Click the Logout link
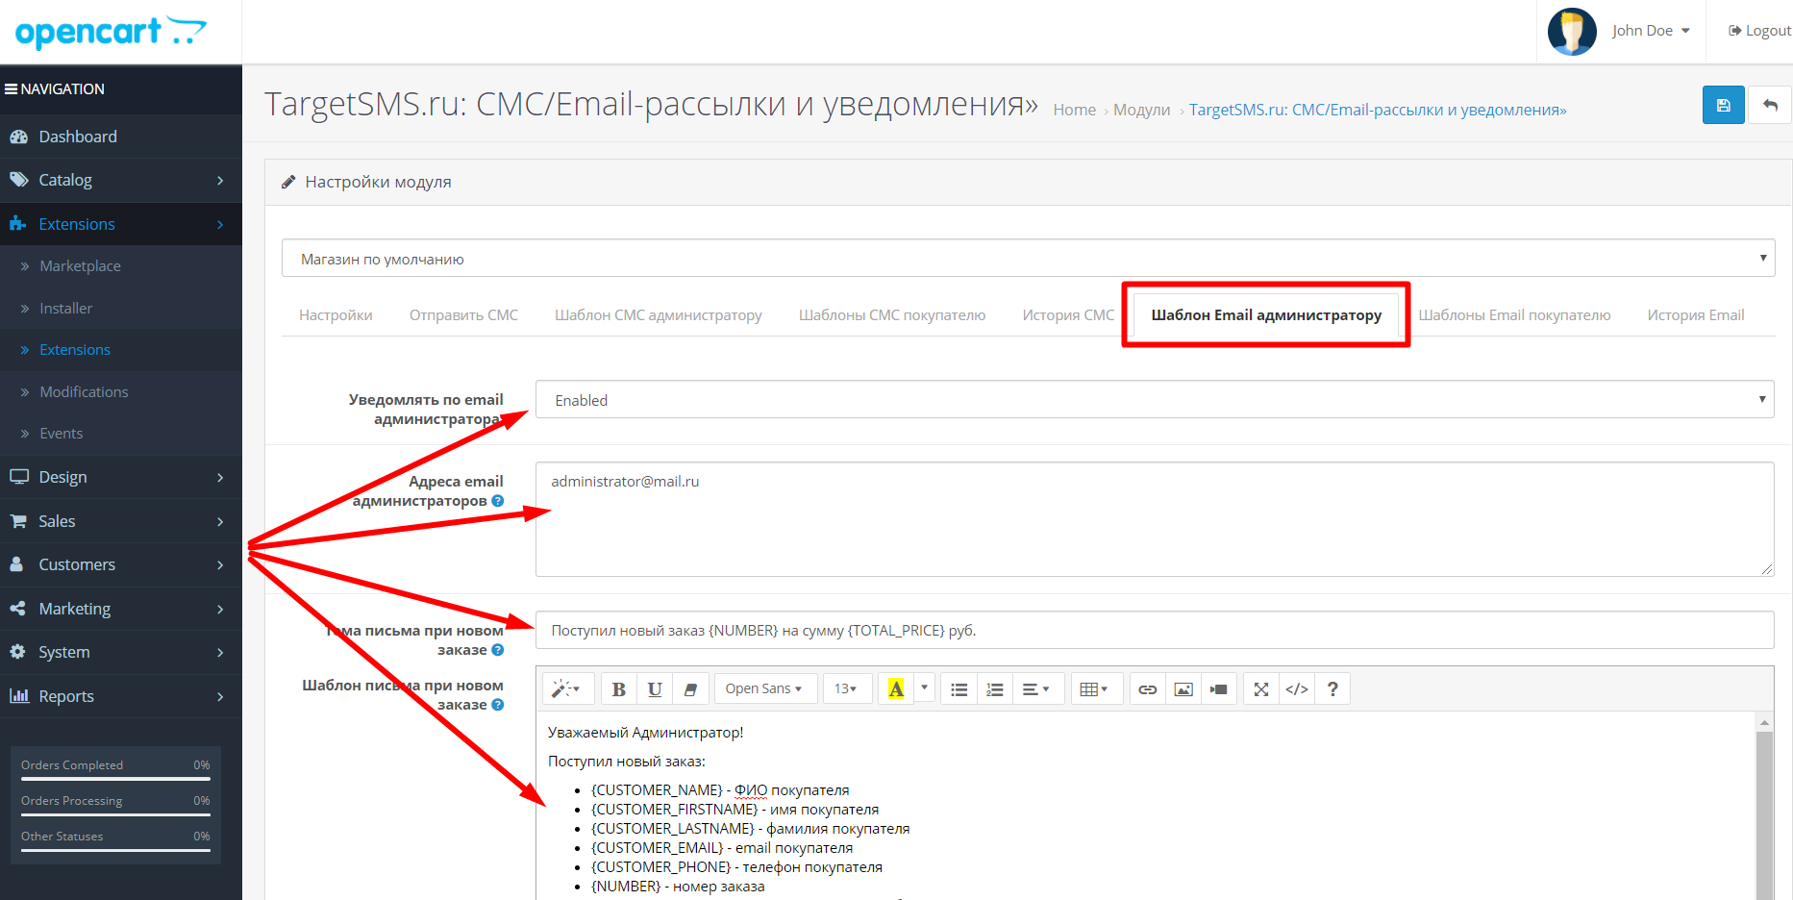Viewport: 1793px width, 900px height. [x=1759, y=31]
